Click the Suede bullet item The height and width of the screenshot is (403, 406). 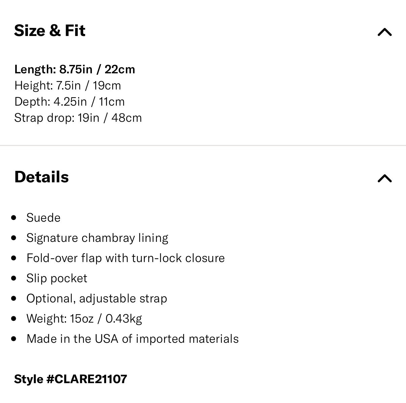[43, 218]
